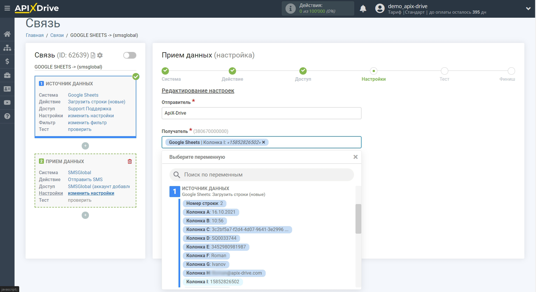
Task: Close the variable selection panel
Action: click(x=355, y=157)
